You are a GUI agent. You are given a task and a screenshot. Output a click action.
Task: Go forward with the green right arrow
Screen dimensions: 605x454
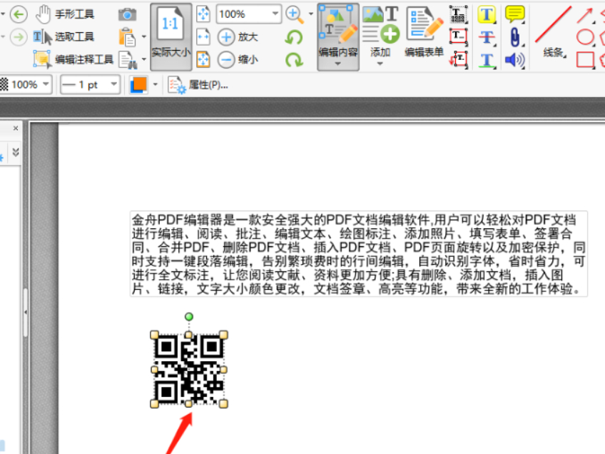point(18,37)
